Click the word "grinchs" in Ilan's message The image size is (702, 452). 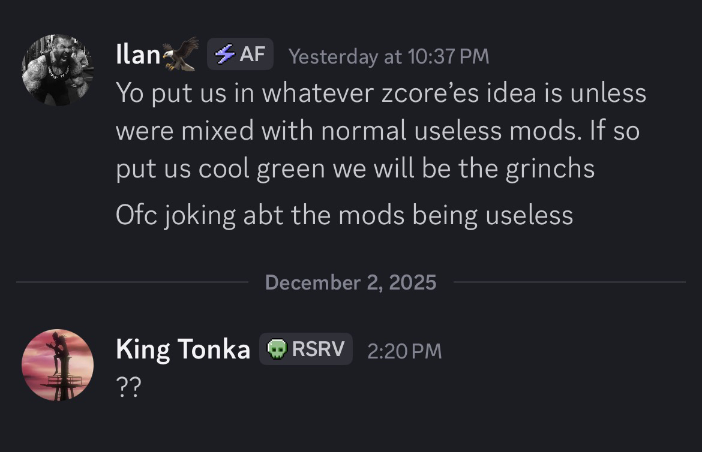550,169
